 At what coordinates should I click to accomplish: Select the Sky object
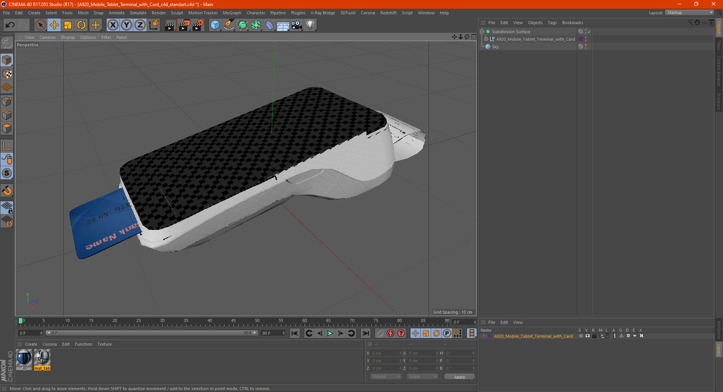495,47
